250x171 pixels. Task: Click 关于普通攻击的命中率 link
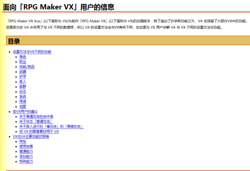[x=36, y=116]
